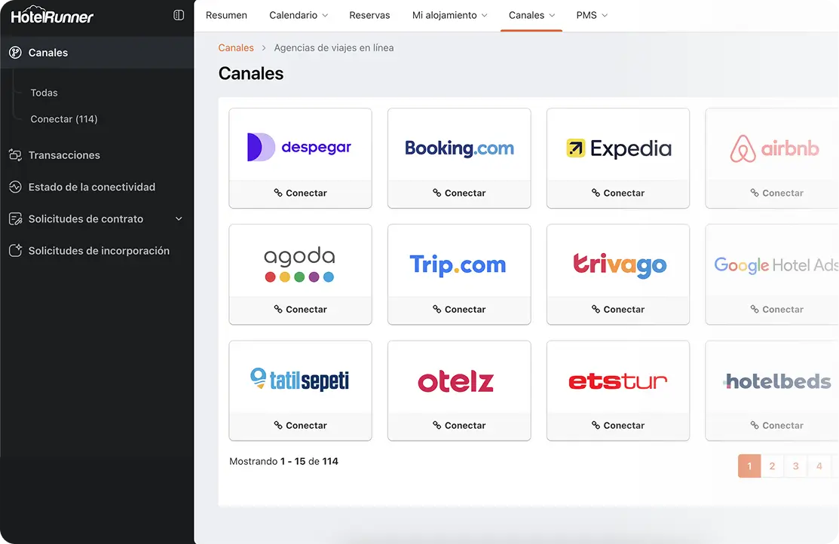The image size is (839, 544).
Task: Select Conectar (114) in the sidebar
Action: [x=64, y=119]
